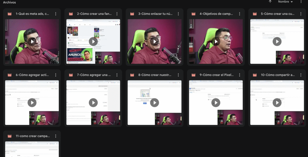Screen dimensions: 308x157
Task: Play the 7-Cómo agregar una video
Action: point(93,103)
